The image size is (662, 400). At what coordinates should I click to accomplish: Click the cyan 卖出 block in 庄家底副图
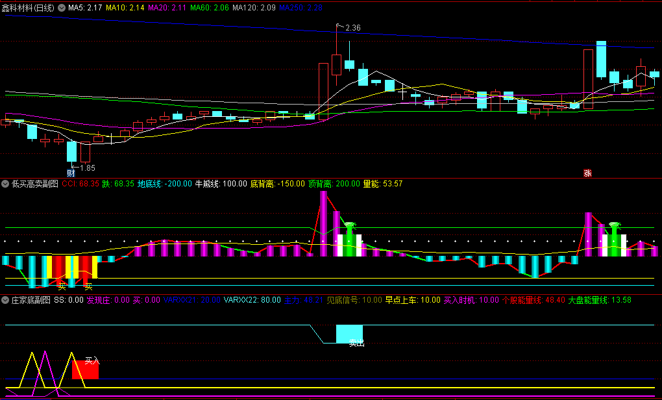pyautogui.click(x=350, y=334)
